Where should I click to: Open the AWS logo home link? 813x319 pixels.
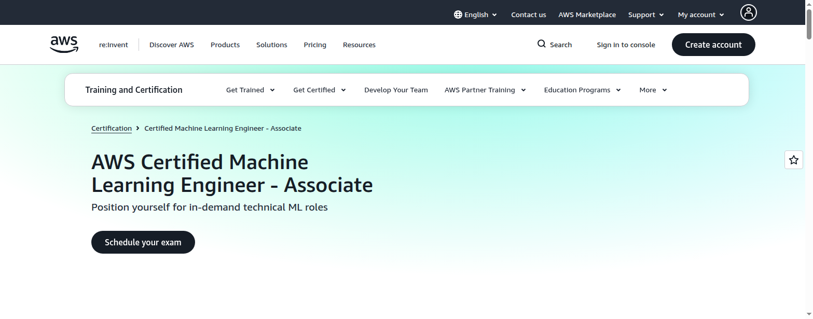[x=64, y=45]
